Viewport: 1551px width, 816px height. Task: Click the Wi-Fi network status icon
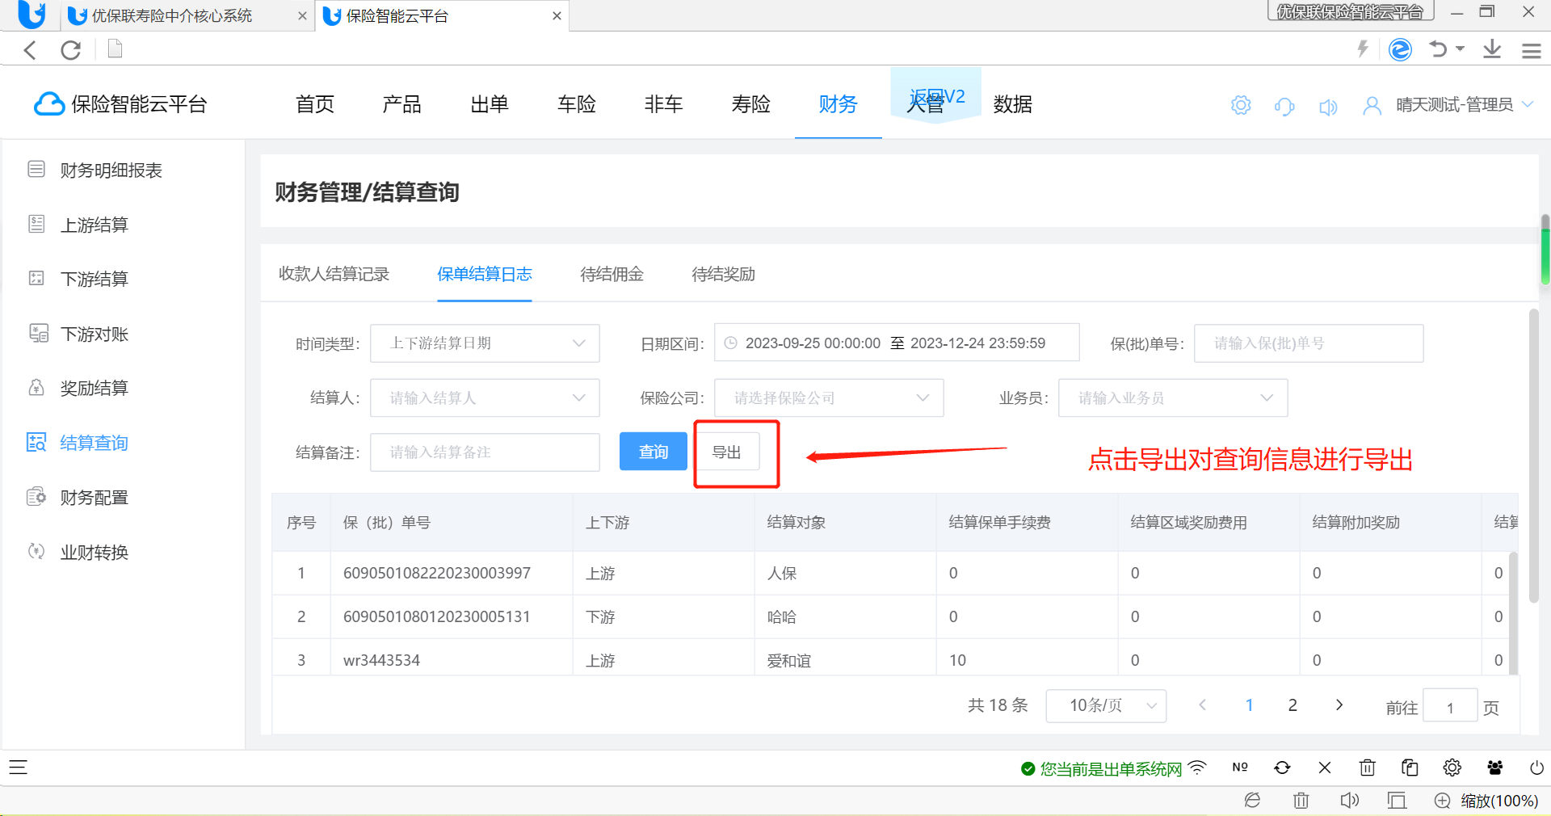pos(1198,768)
